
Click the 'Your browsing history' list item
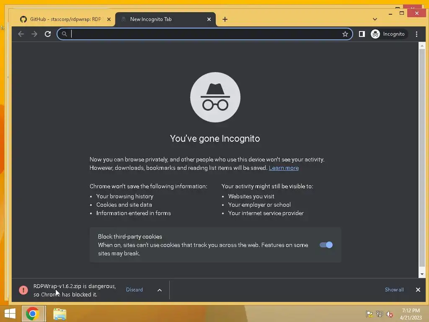[125, 196]
